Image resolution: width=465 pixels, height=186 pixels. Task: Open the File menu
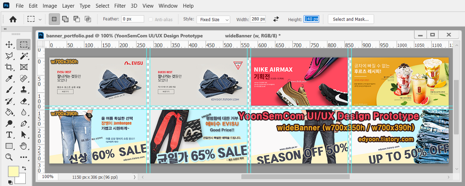[20, 6]
